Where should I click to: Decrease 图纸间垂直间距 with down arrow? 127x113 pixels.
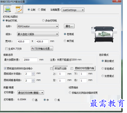(x=33, y=81)
